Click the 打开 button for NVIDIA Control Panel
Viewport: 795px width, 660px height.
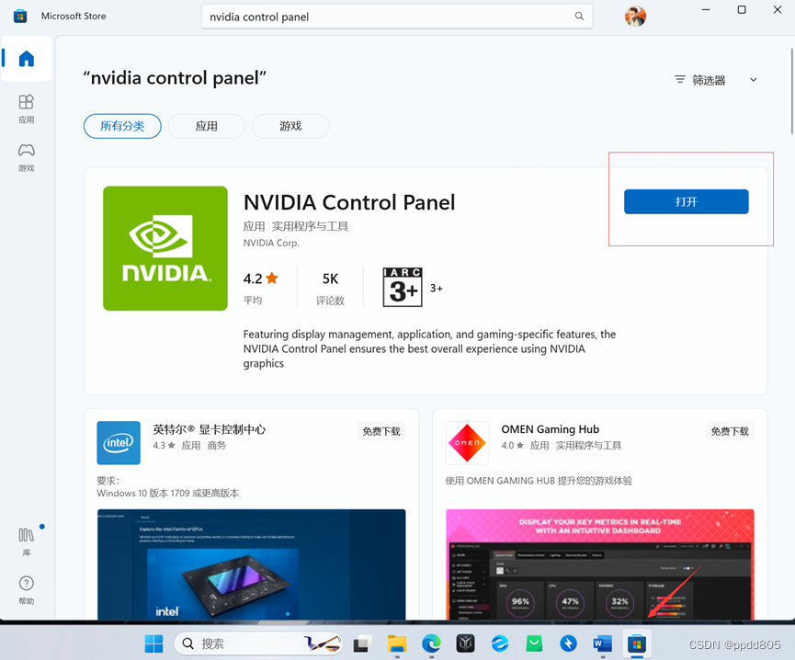pyautogui.click(x=686, y=201)
